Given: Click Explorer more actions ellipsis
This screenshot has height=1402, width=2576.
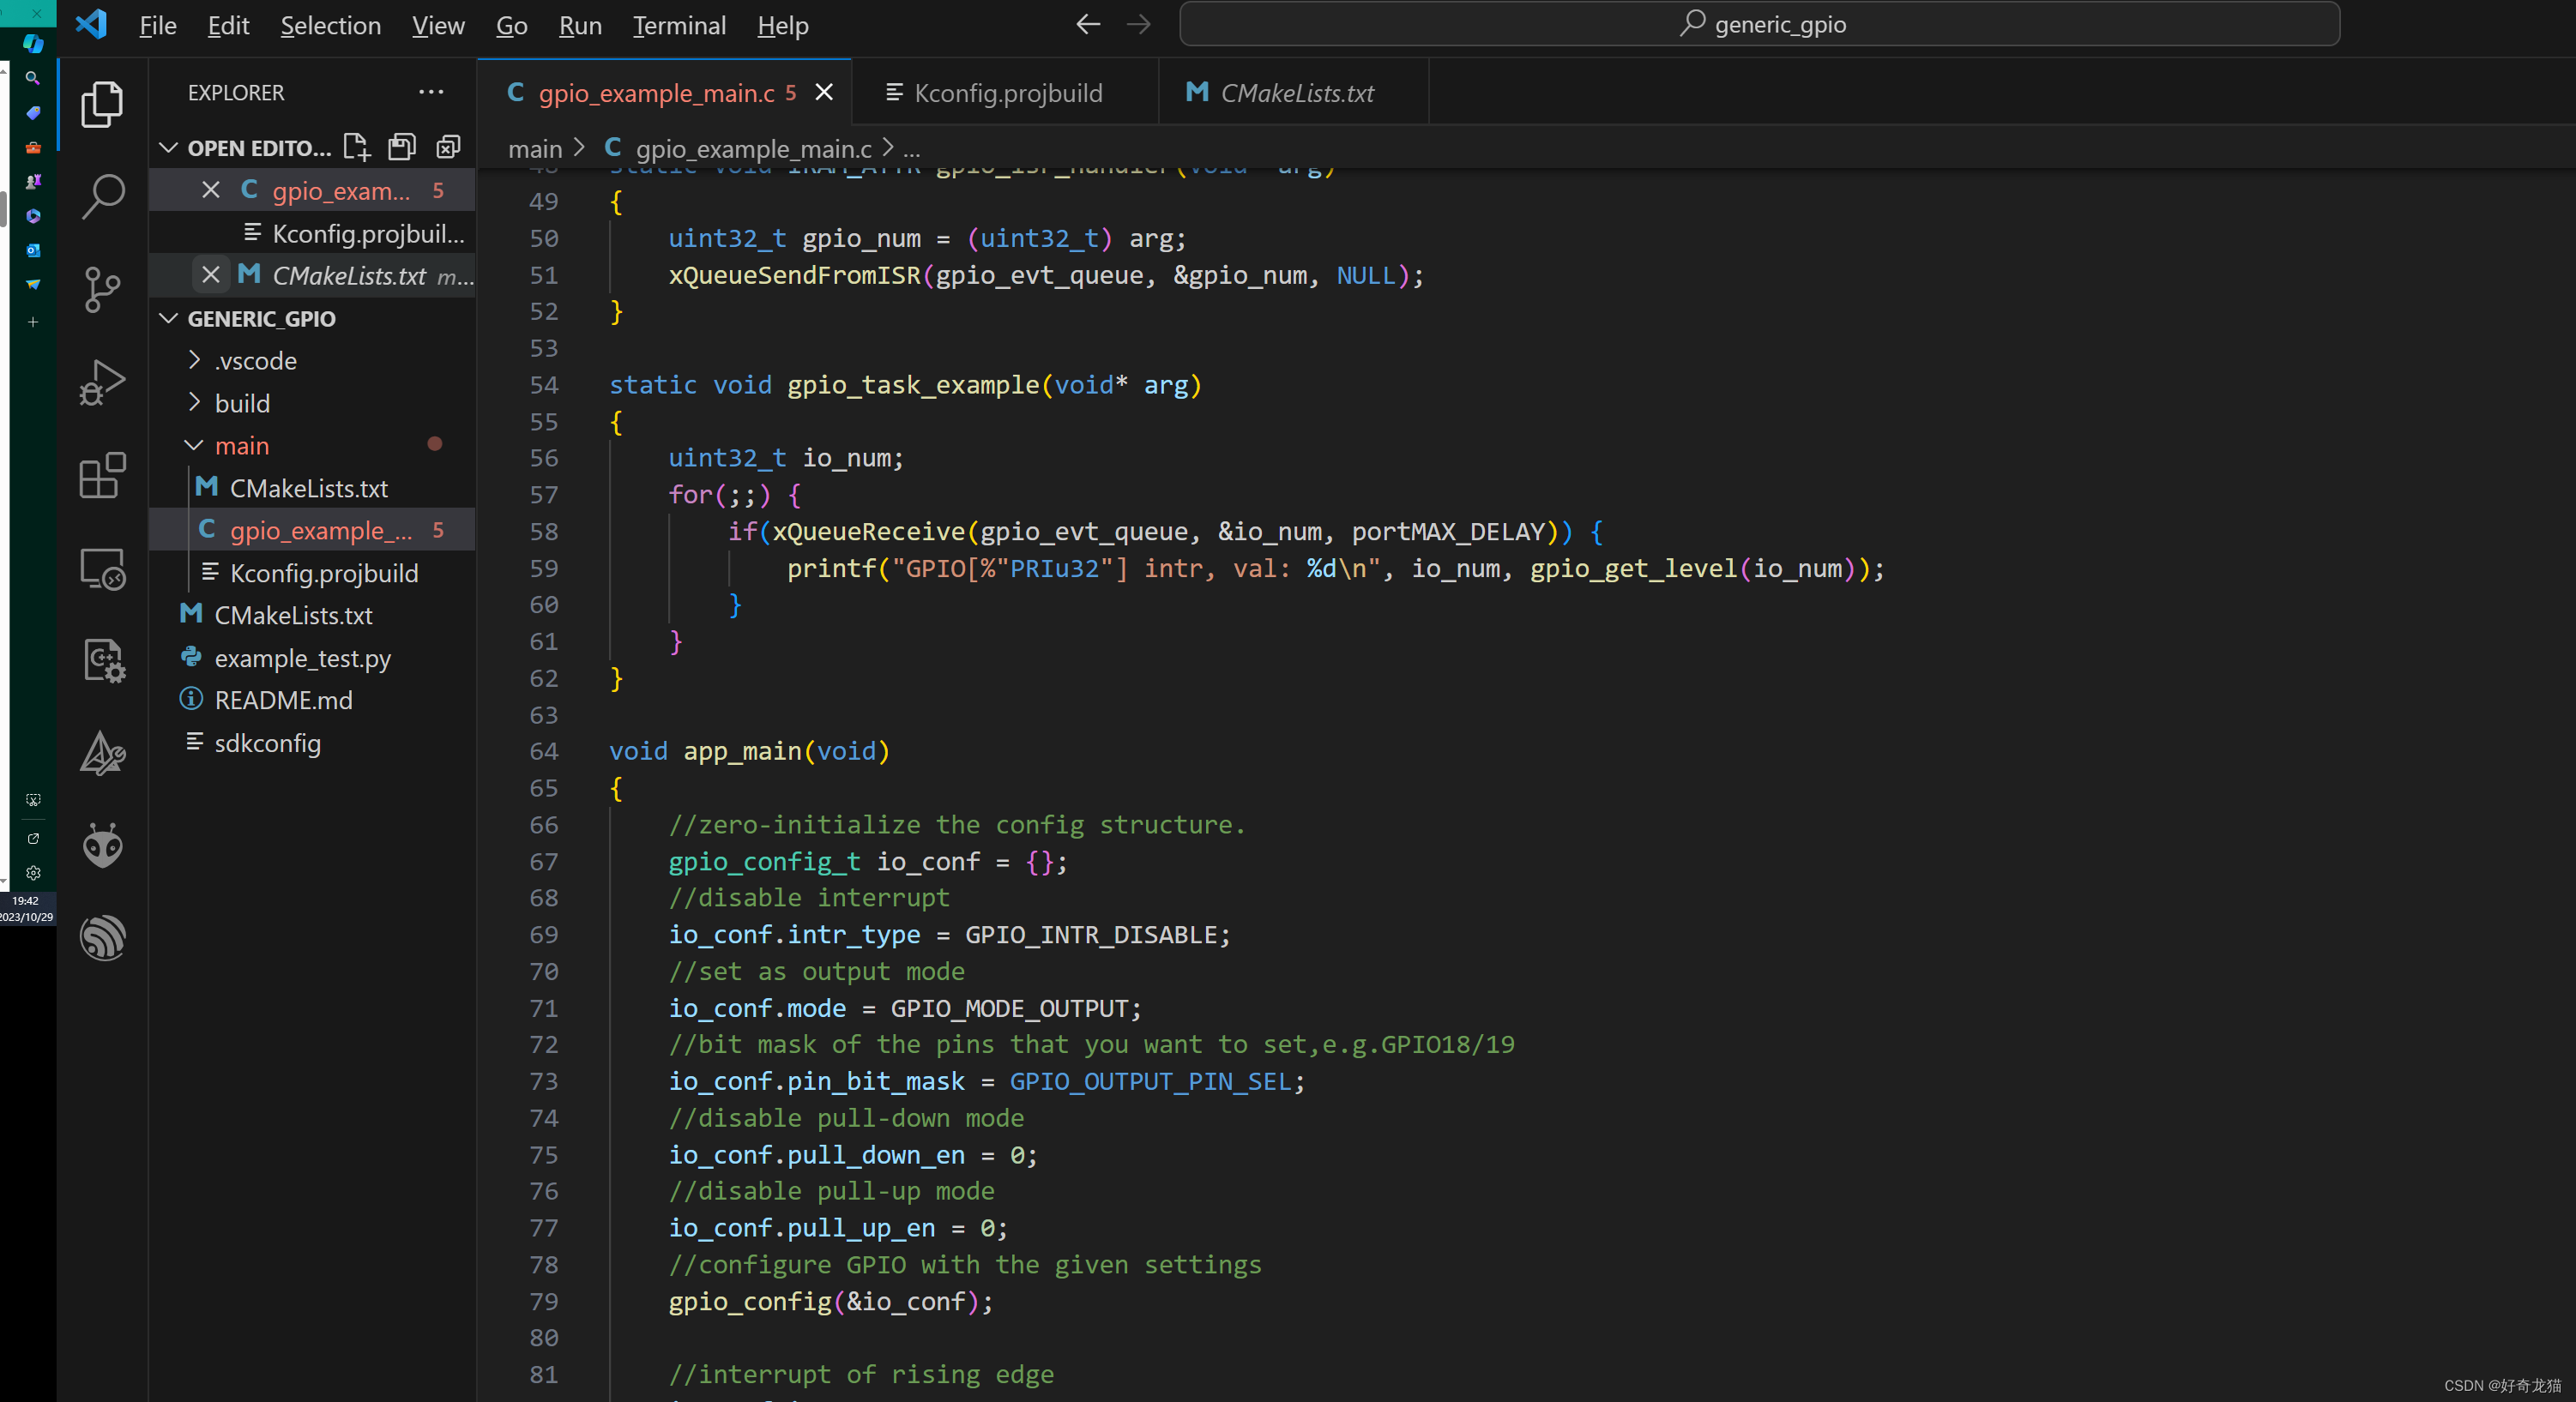Looking at the screenshot, I should click(x=431, y=92).
